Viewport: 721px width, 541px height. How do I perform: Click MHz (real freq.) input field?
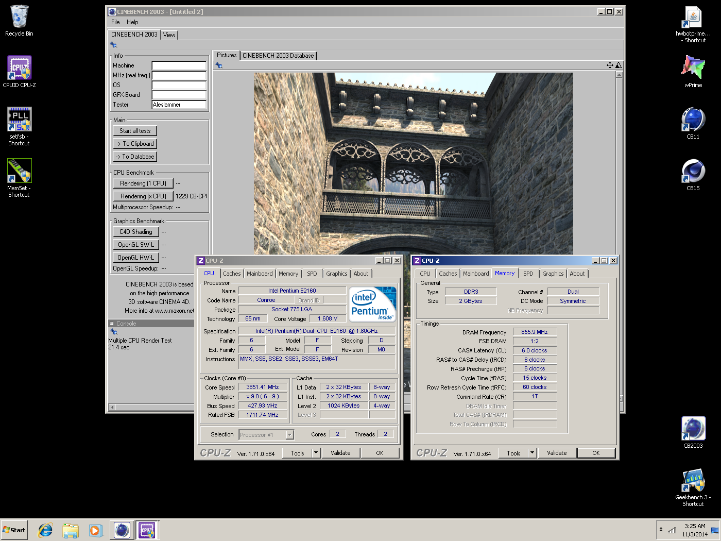coord(179,75)
